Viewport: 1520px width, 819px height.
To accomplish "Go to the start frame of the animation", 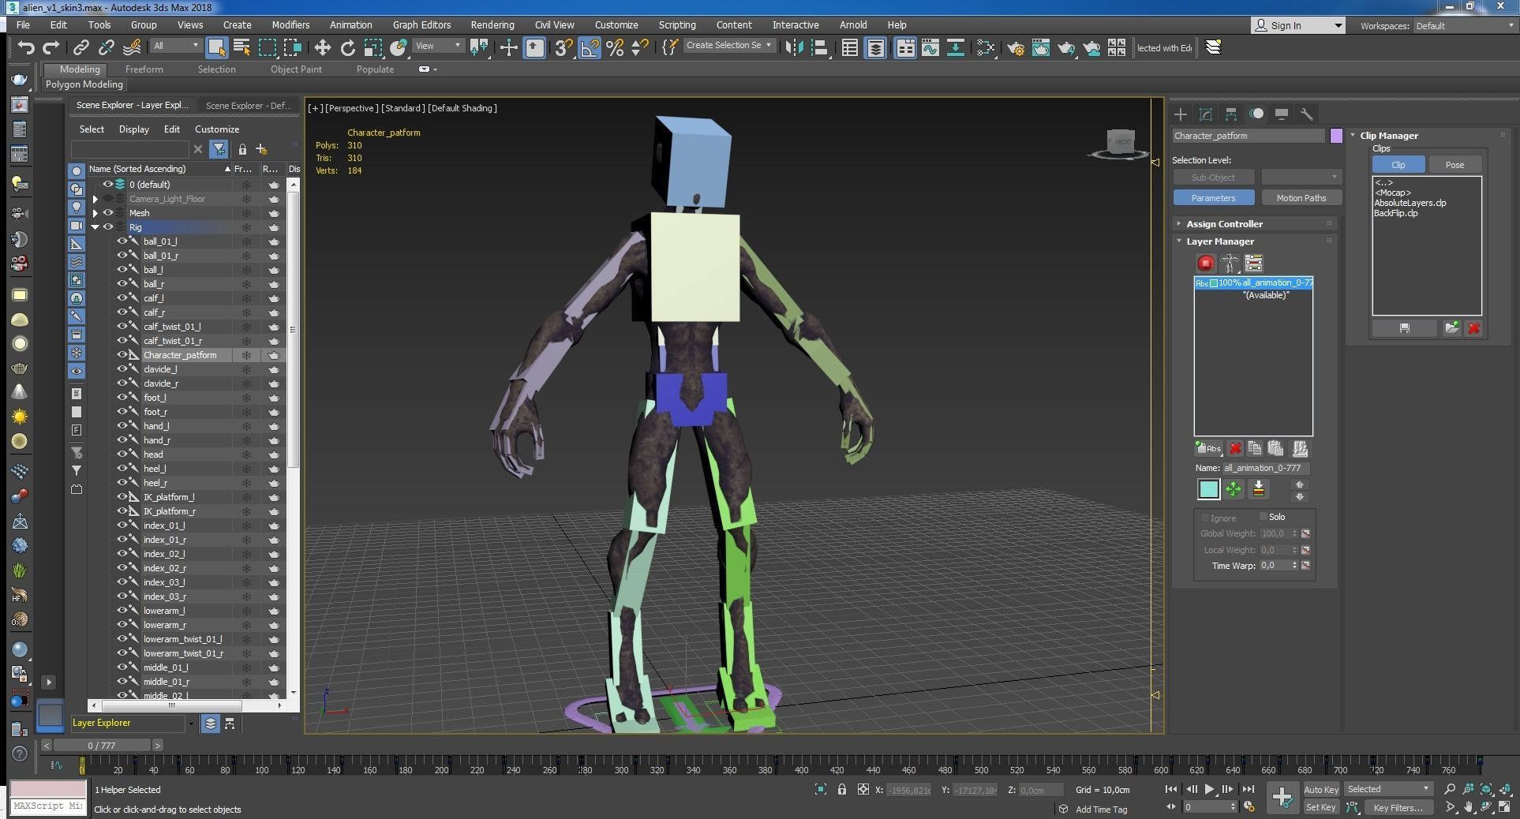I will point(1171,789).
